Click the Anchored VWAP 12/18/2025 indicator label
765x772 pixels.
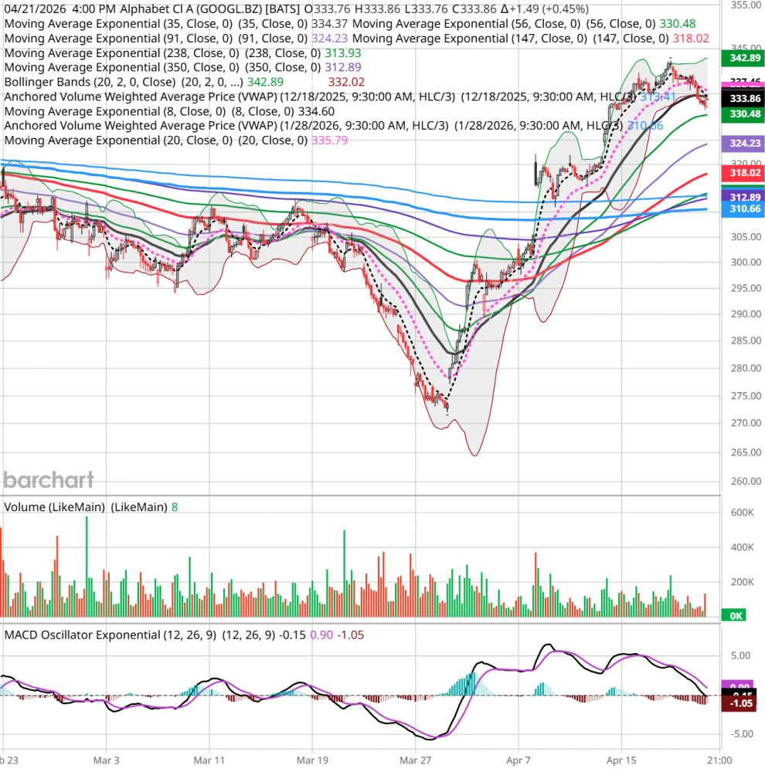click(229, 97)
